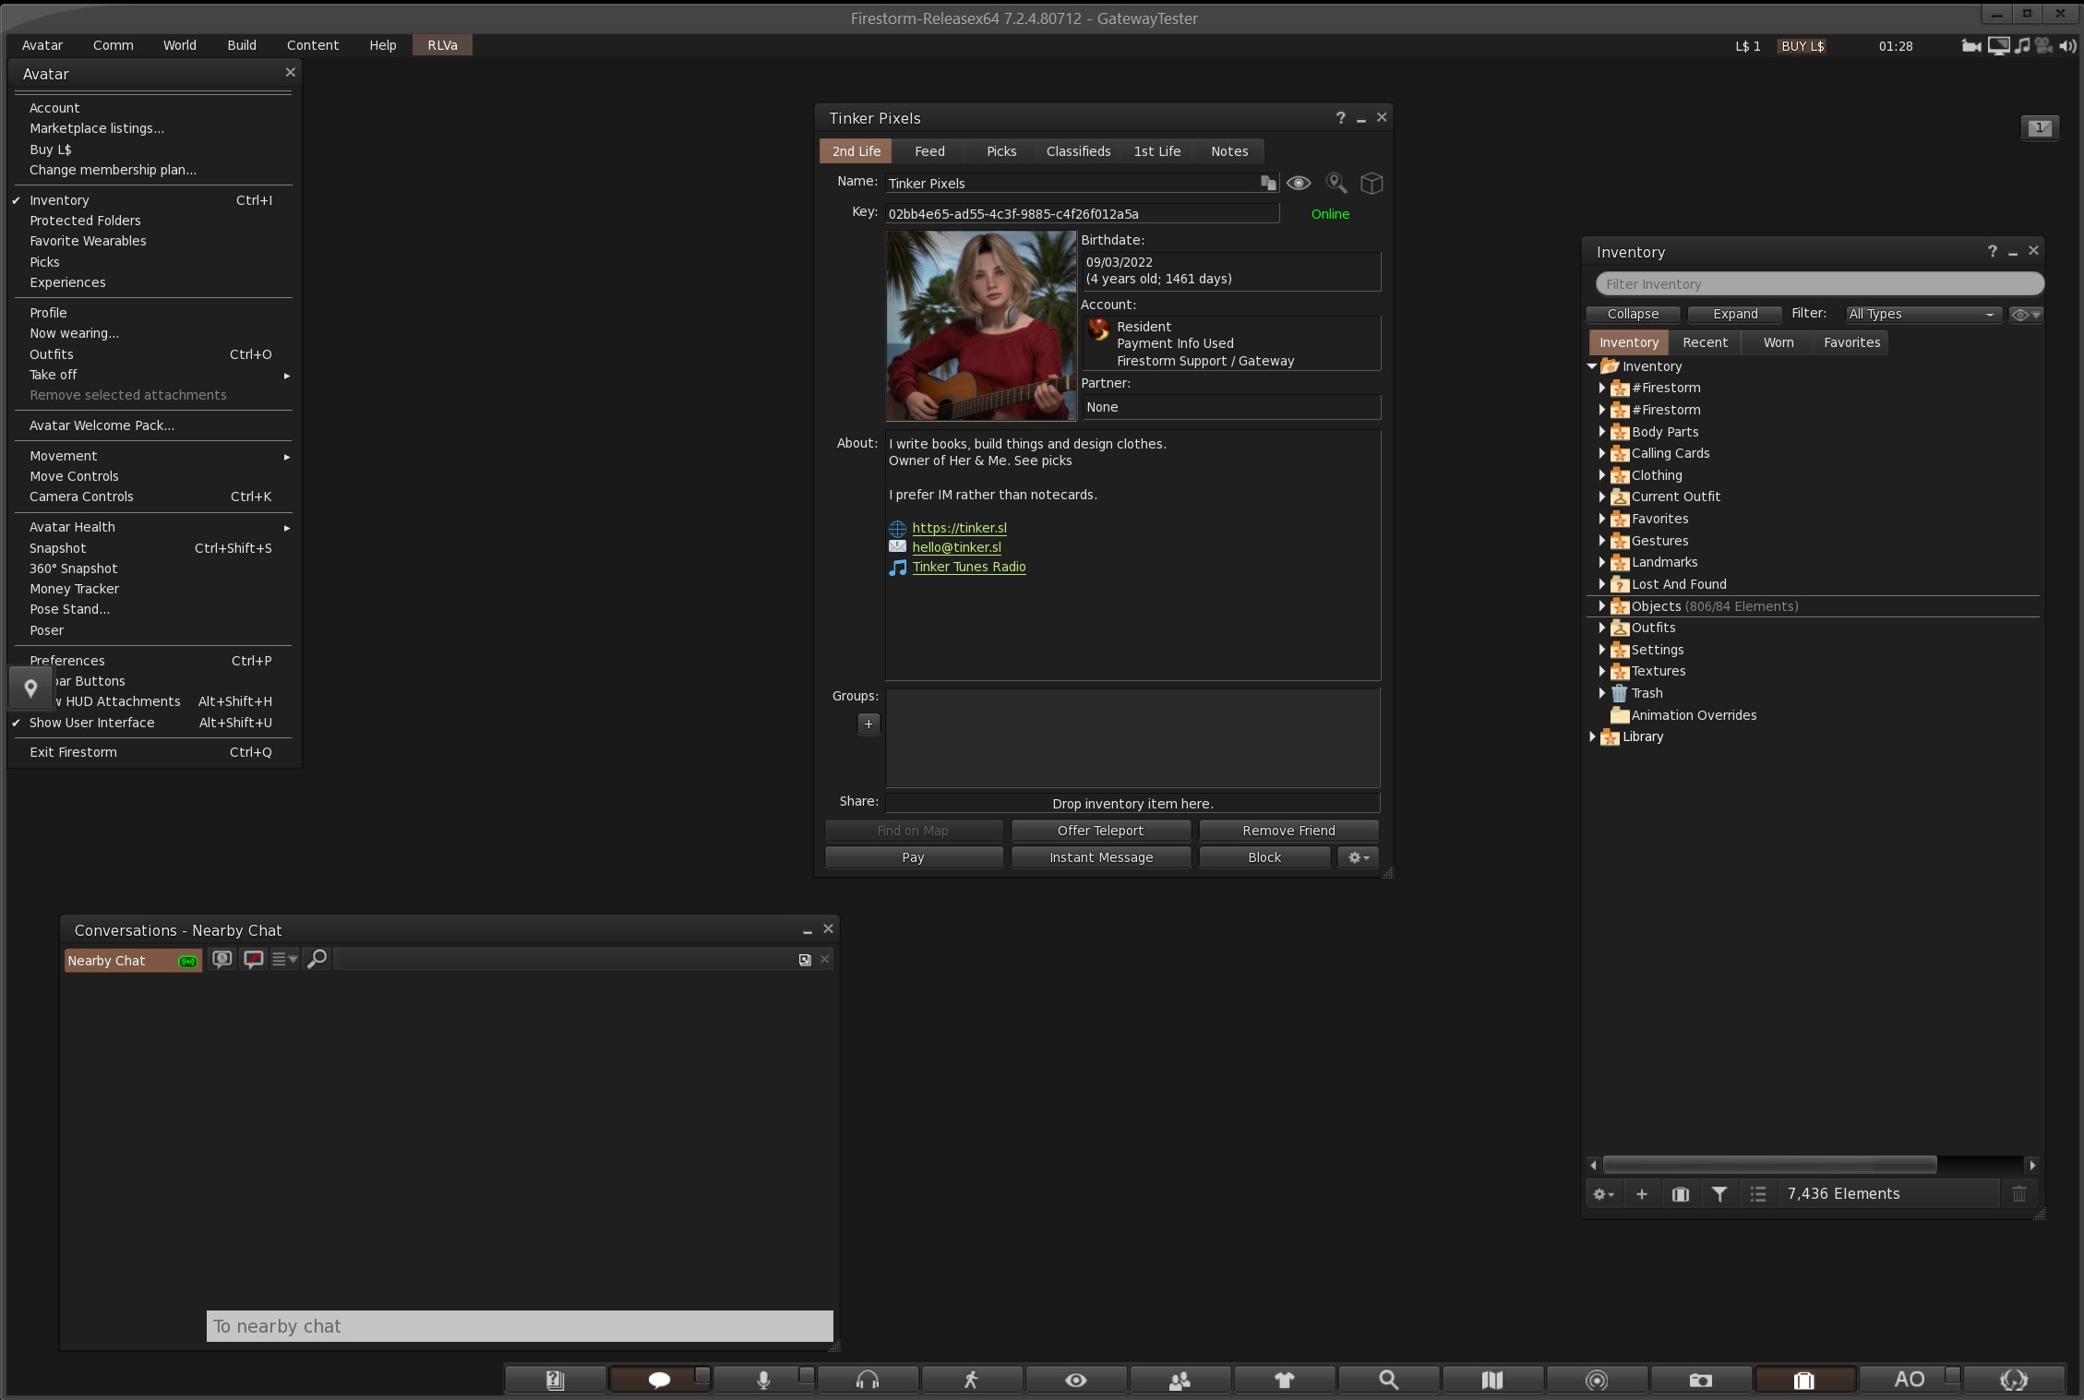This screenshot has width=2084, height=1400.
Task: Open the help book button in bottom toolbar
Action: point(555,1380)
